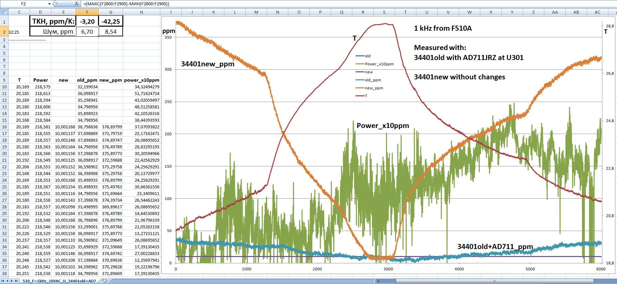
Task: Jump to last sheet with navigation arrow
Action: pyautogui.click(x=16, y=281)
